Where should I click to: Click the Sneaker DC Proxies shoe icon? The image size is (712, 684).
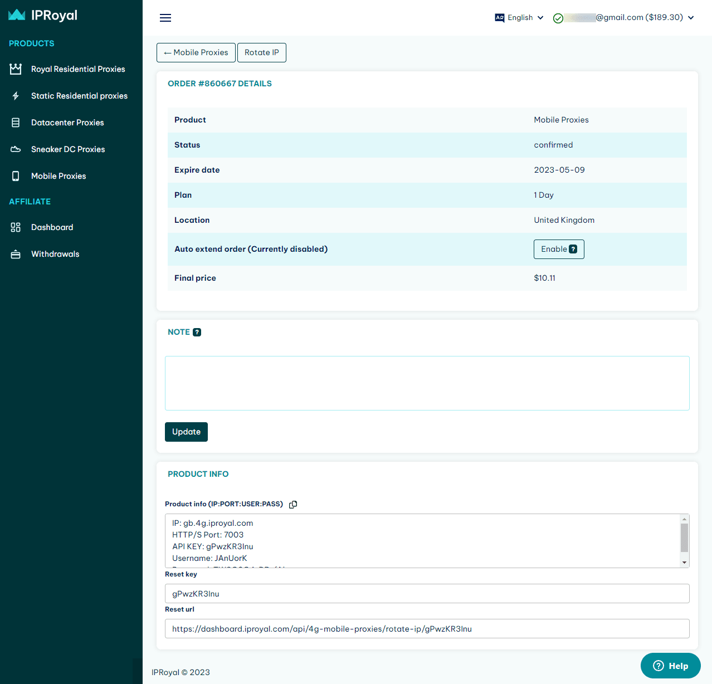point(16,149)
